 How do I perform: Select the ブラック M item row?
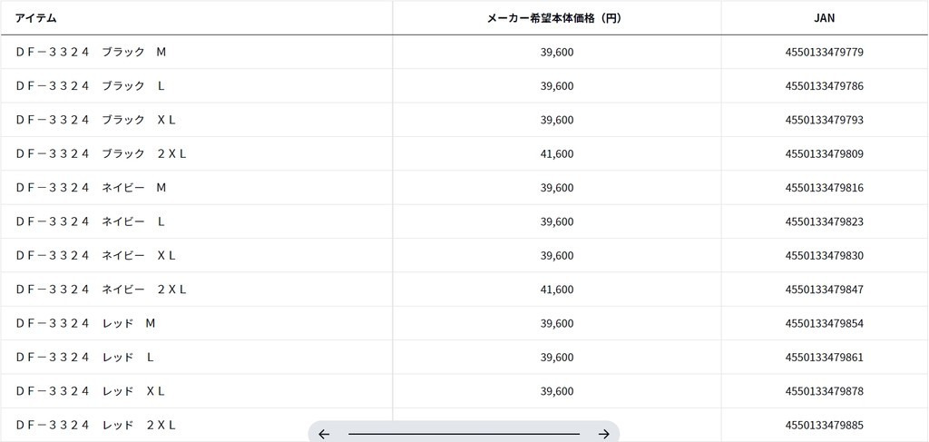point(91,52)
